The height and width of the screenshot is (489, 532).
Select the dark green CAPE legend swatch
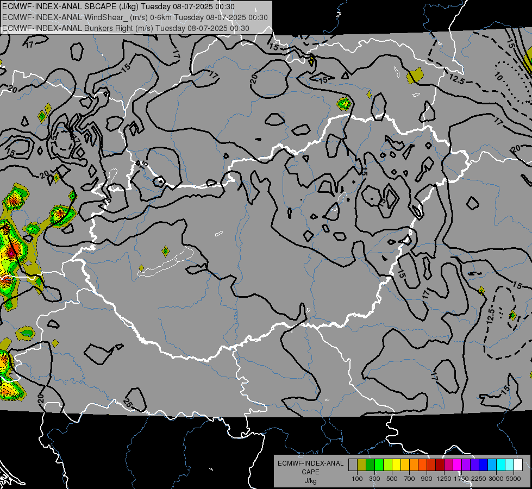(x=370, y=465)
